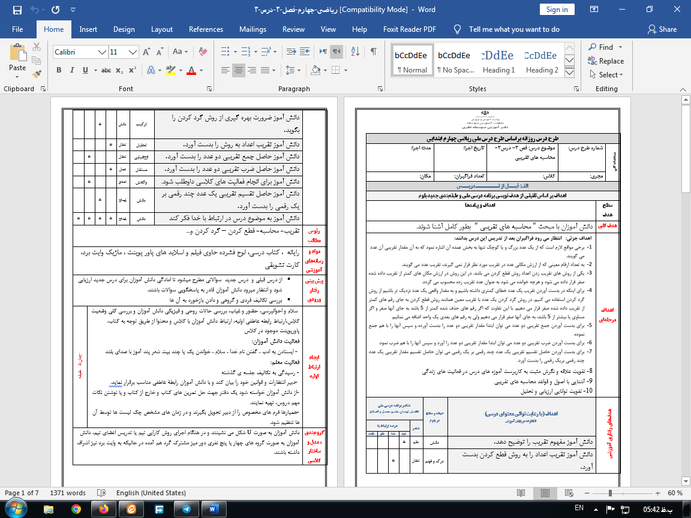The image size is (691, 518).
Task: Apply subscript formatting
Action: (x=119, y=71)
